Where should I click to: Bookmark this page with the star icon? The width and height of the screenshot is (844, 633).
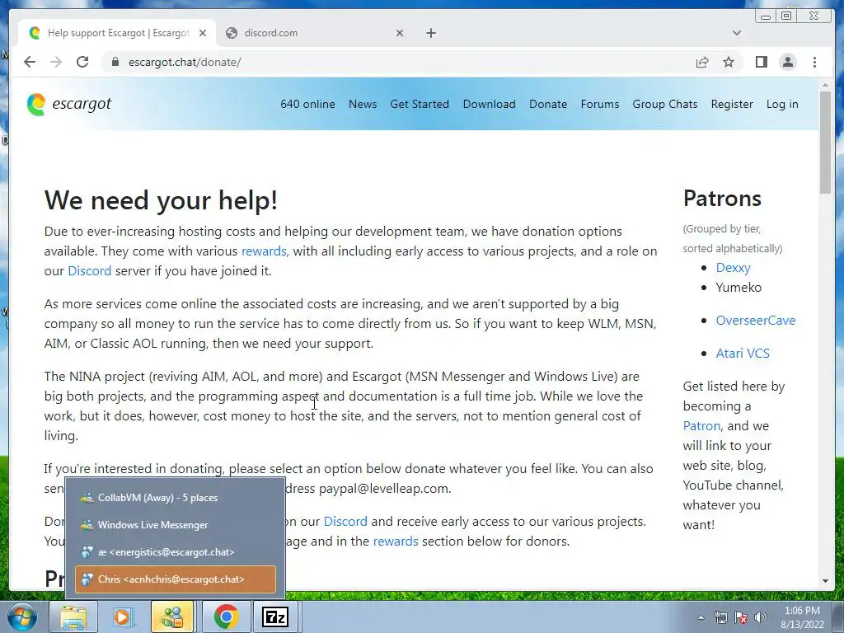729,62
